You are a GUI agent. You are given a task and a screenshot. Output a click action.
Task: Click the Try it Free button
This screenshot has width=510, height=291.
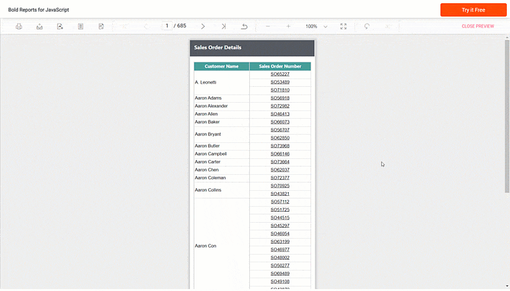click(x=473, y=10)
